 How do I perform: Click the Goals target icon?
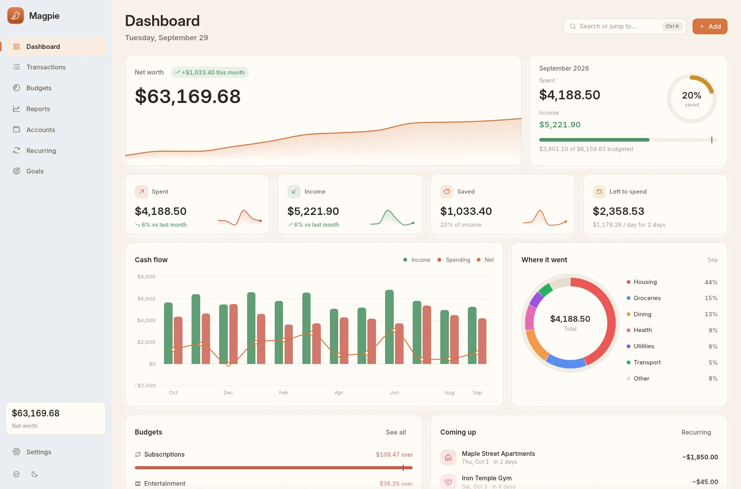17,171
